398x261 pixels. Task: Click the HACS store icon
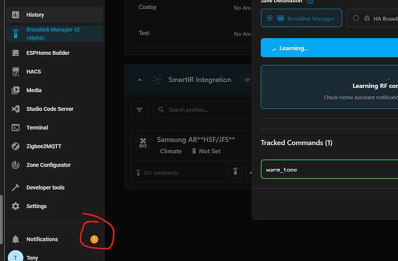[x=16, y=71]
